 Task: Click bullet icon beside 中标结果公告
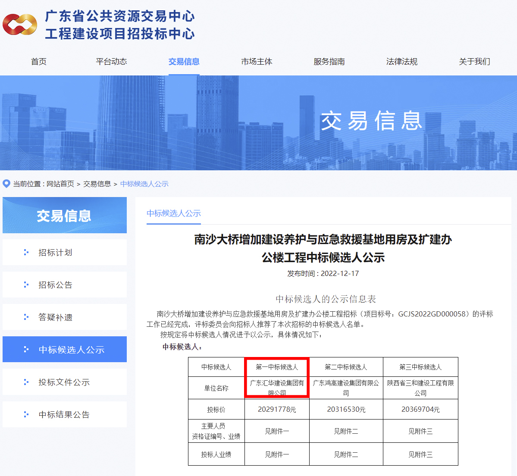(26, 414)
